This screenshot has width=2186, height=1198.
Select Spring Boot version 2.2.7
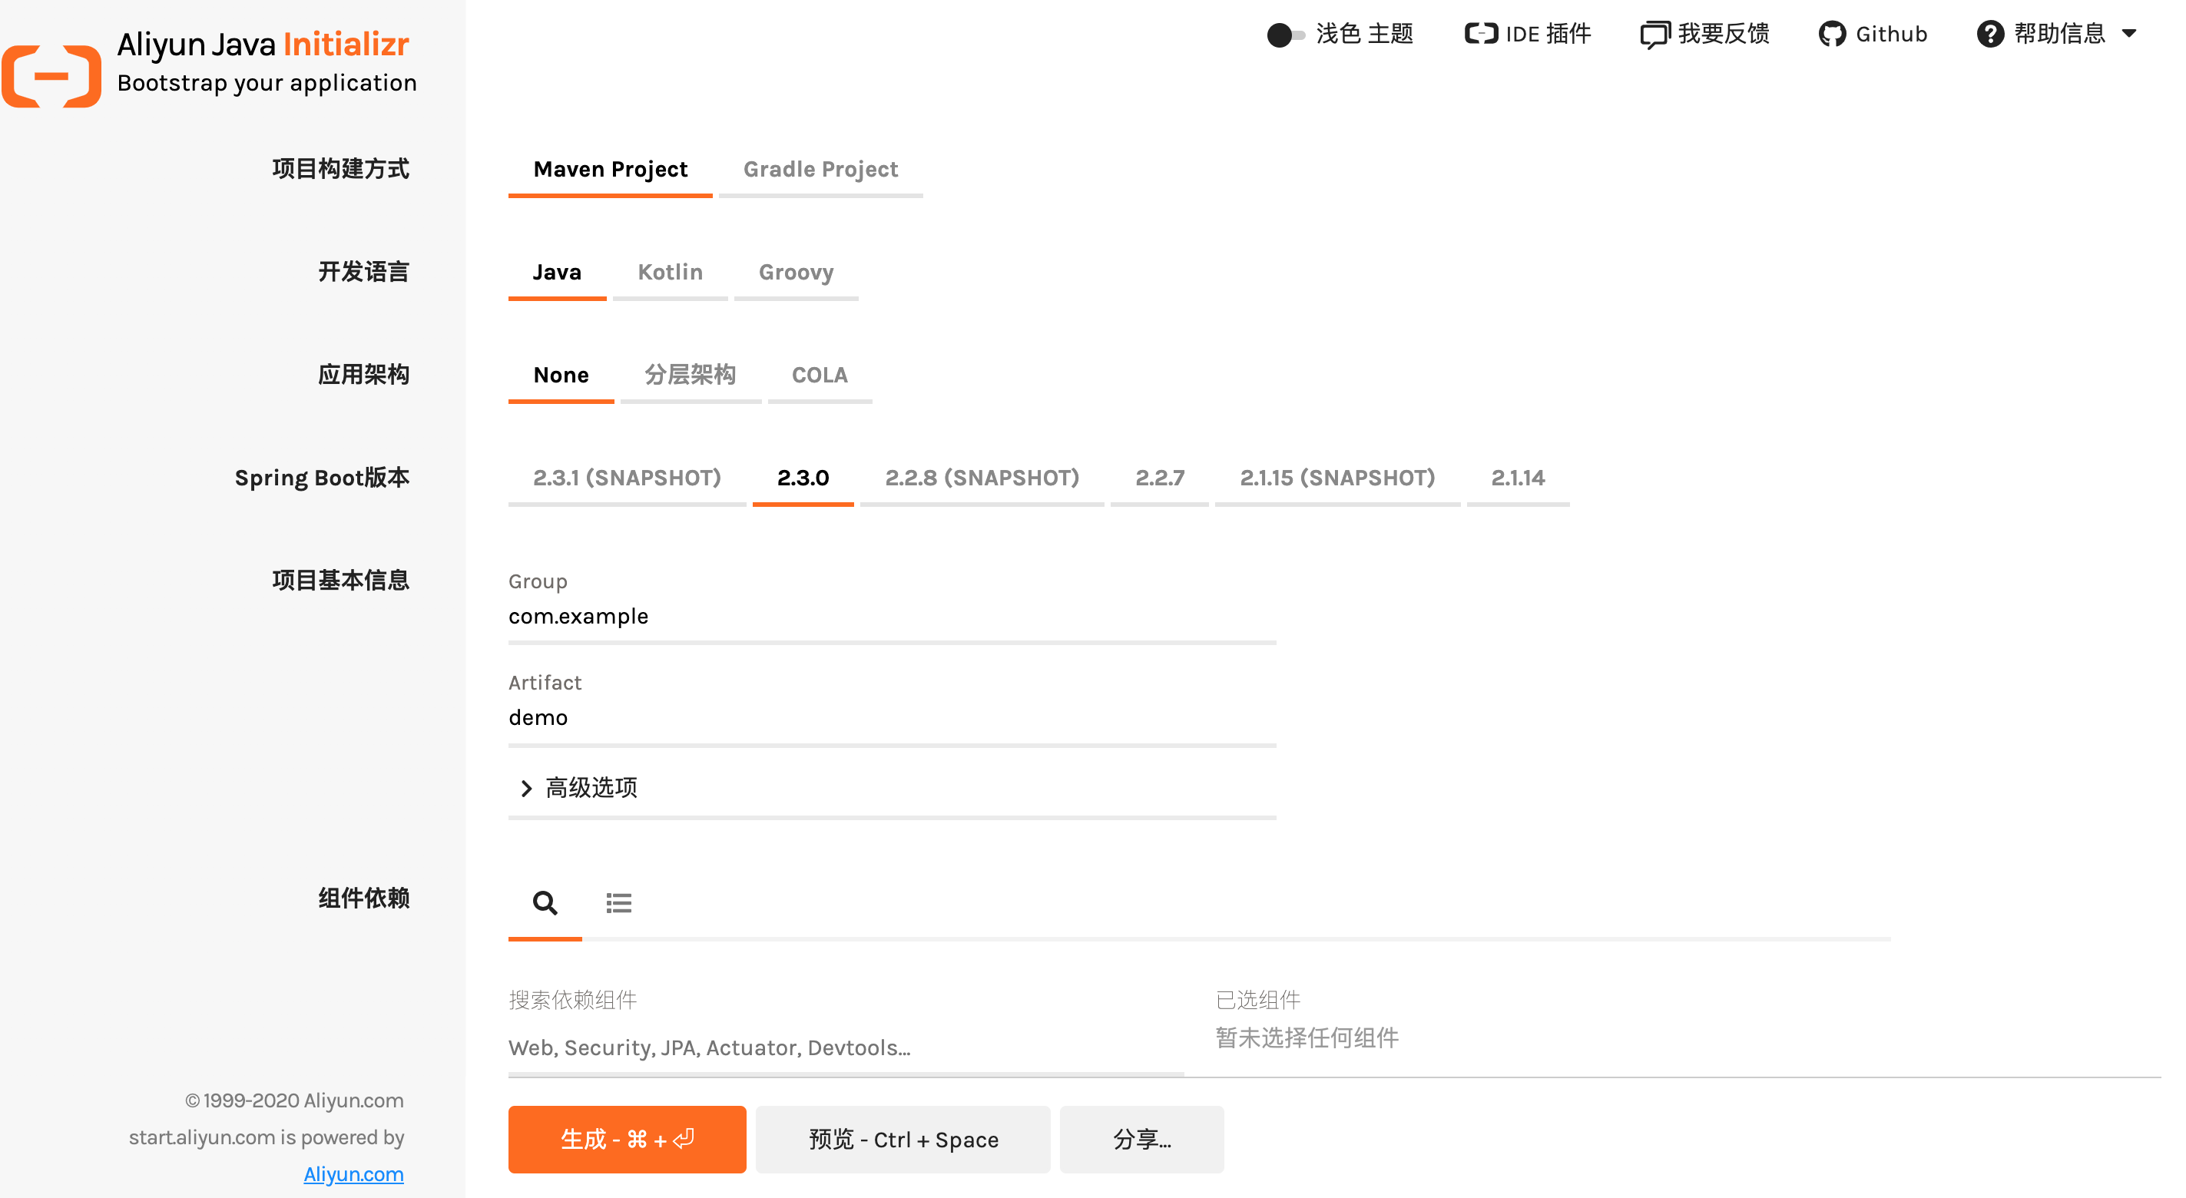click(x=1159, y=478)
